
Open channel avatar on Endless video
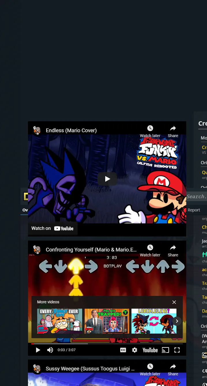coord(37,130)
